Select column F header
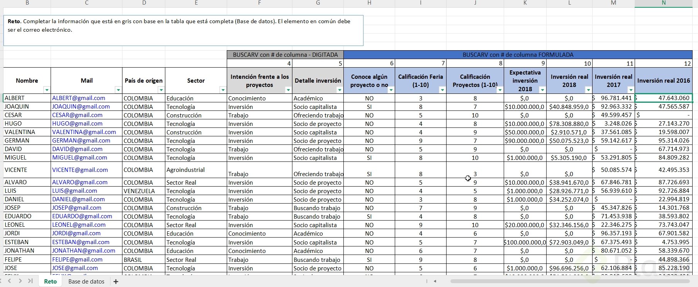This screenshot has height=287, width=698. (260, 3)
